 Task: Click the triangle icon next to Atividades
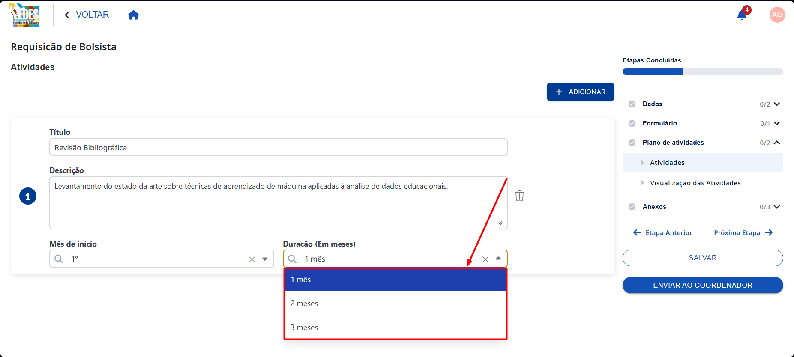(x=642, y=163)
